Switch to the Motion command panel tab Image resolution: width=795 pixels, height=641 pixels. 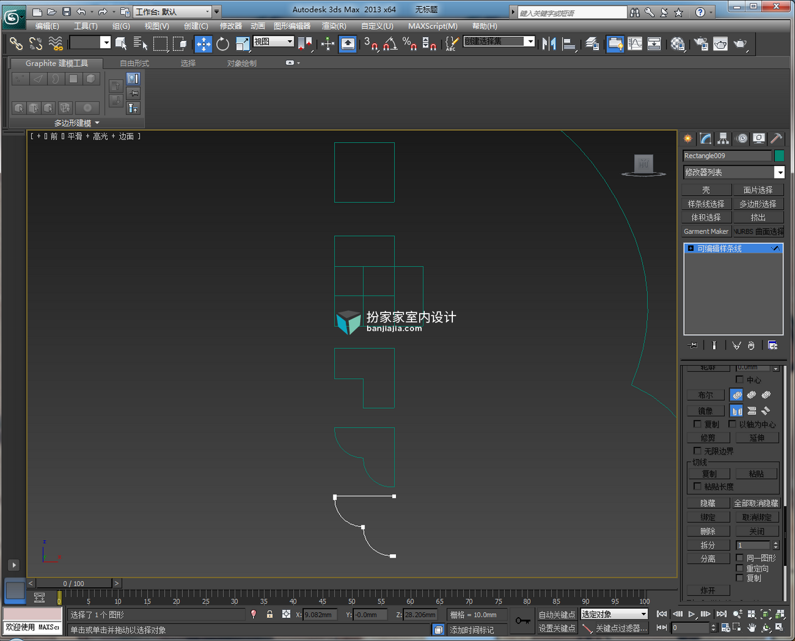click(x=742, y=138)
